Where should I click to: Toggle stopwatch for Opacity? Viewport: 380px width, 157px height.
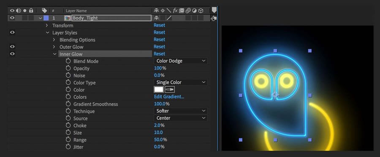(x=68, y=68)
